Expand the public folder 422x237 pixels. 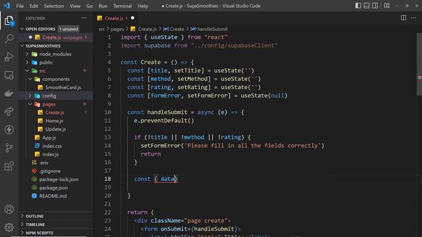(x=45, y=63)
